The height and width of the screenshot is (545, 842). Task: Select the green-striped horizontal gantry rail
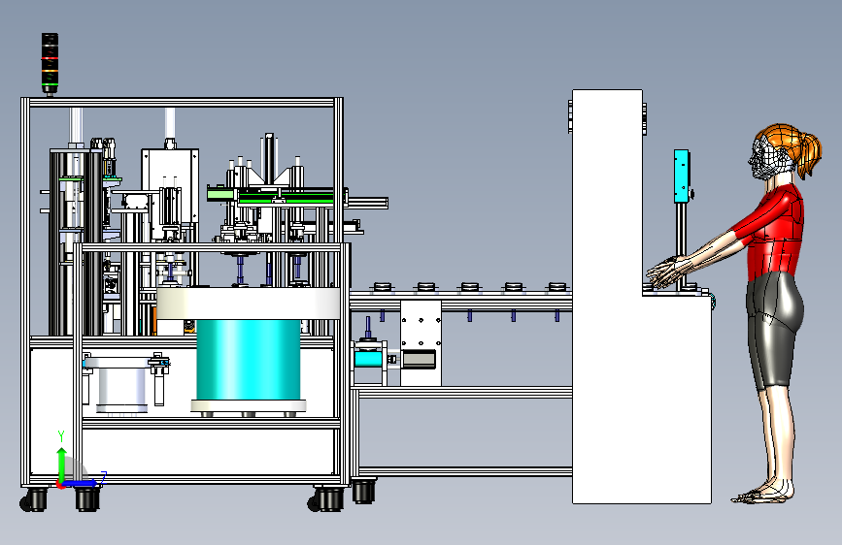[x=277, y=195]
